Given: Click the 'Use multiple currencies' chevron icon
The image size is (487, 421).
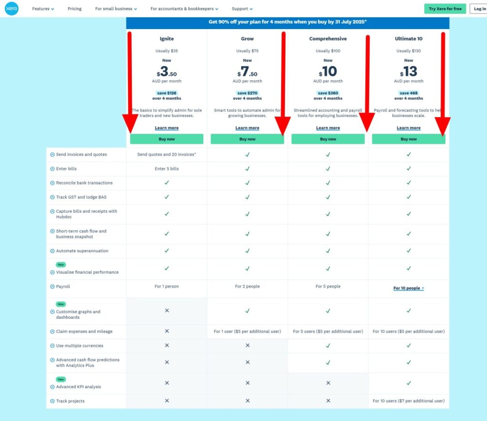Looking at the screenshot, I should pyautogui.click(x=52, y=346).
